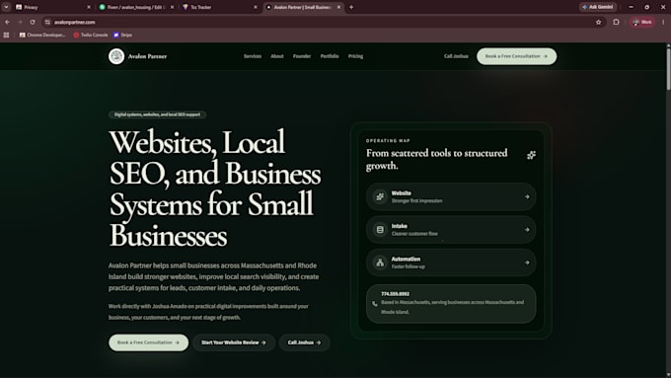The width and height of the screenshot is (671, 378).
Task: Open the Portfolio nav item
Action: tap(330, 56)
